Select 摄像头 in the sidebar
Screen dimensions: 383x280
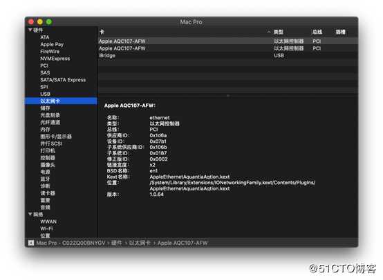(48, 165)
